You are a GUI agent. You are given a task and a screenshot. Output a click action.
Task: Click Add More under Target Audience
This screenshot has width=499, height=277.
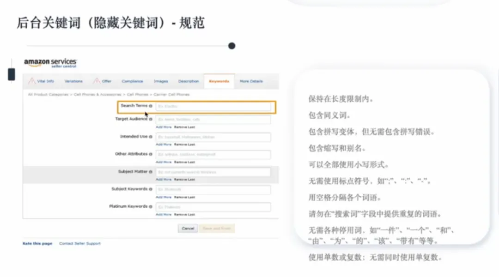(164, 126)
